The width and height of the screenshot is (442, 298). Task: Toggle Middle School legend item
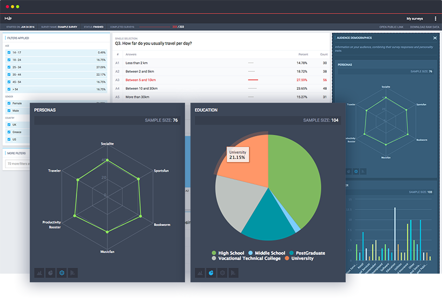267,253
